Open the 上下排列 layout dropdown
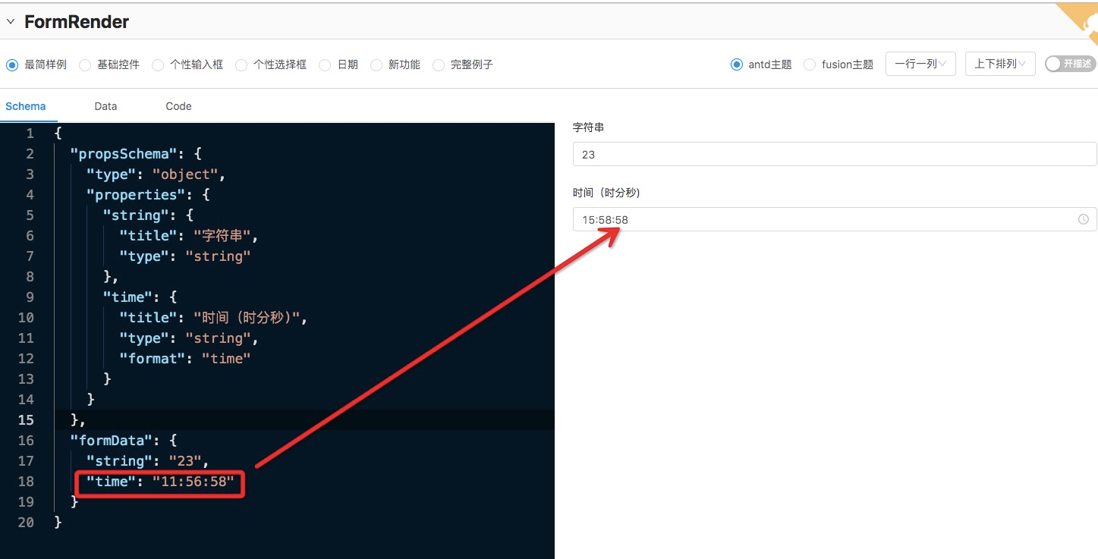This screenshot has width=1098, height=559. click(x=1000, y=64)
